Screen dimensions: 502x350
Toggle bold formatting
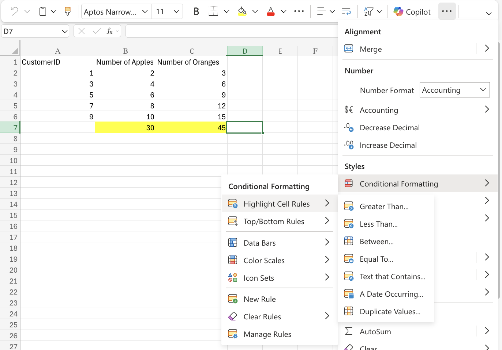click(x=196, y=11)
